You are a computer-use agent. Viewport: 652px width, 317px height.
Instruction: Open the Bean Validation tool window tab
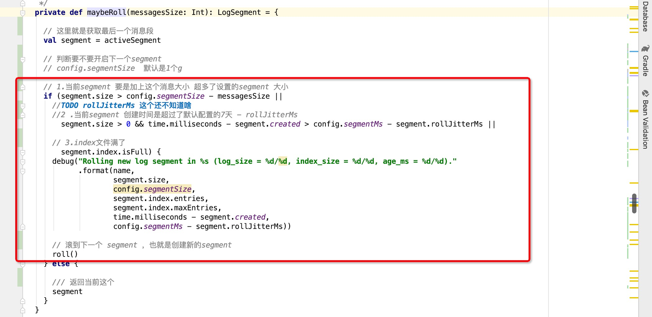tap(645, 124)
